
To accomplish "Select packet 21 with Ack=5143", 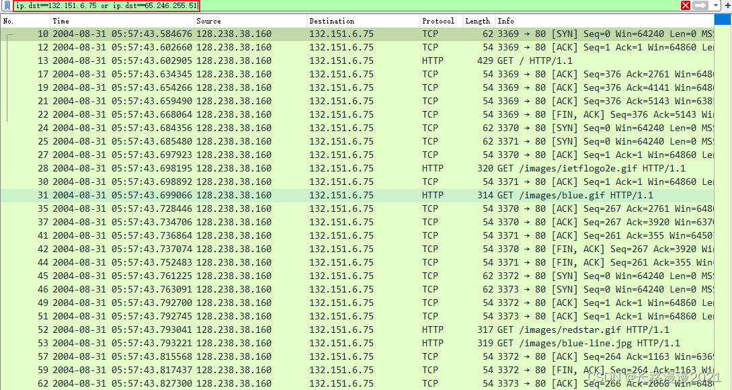I will tap(357, 101).
